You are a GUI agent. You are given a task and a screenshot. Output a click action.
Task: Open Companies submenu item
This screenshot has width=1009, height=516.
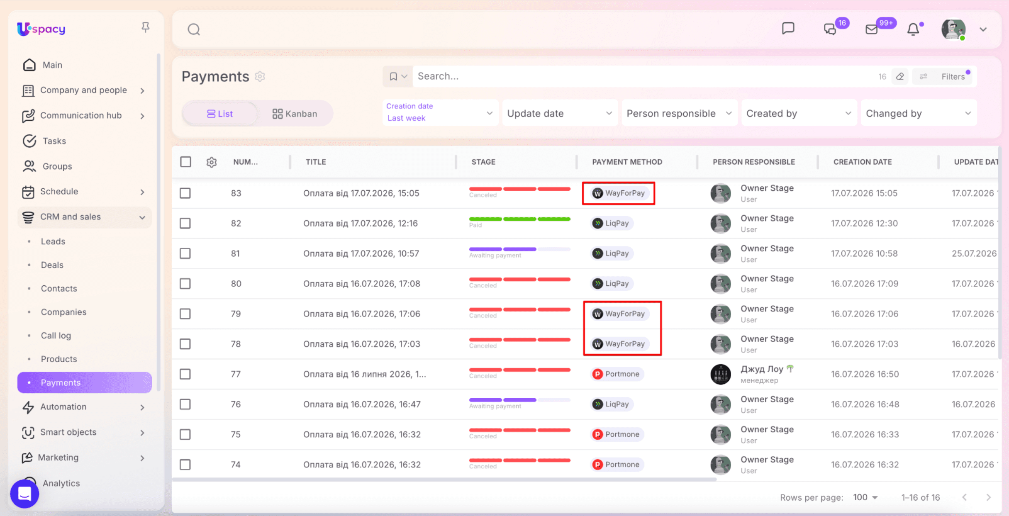[63, 312]
